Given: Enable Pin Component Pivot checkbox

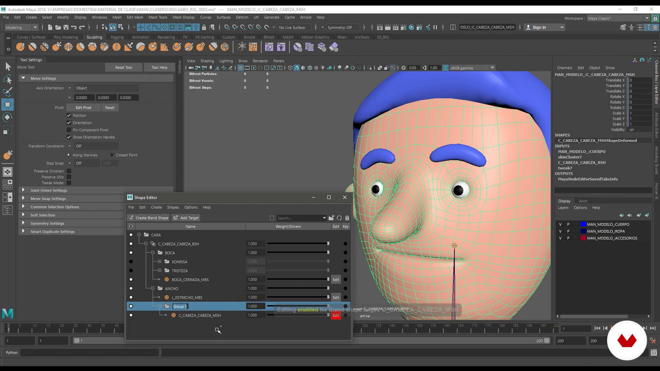Looking at the screenshot, I should [69, 130].
